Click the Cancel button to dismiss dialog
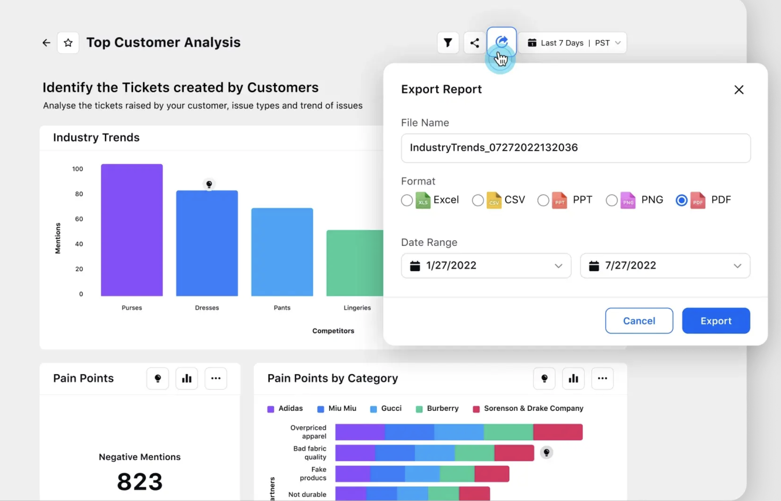 639,321
